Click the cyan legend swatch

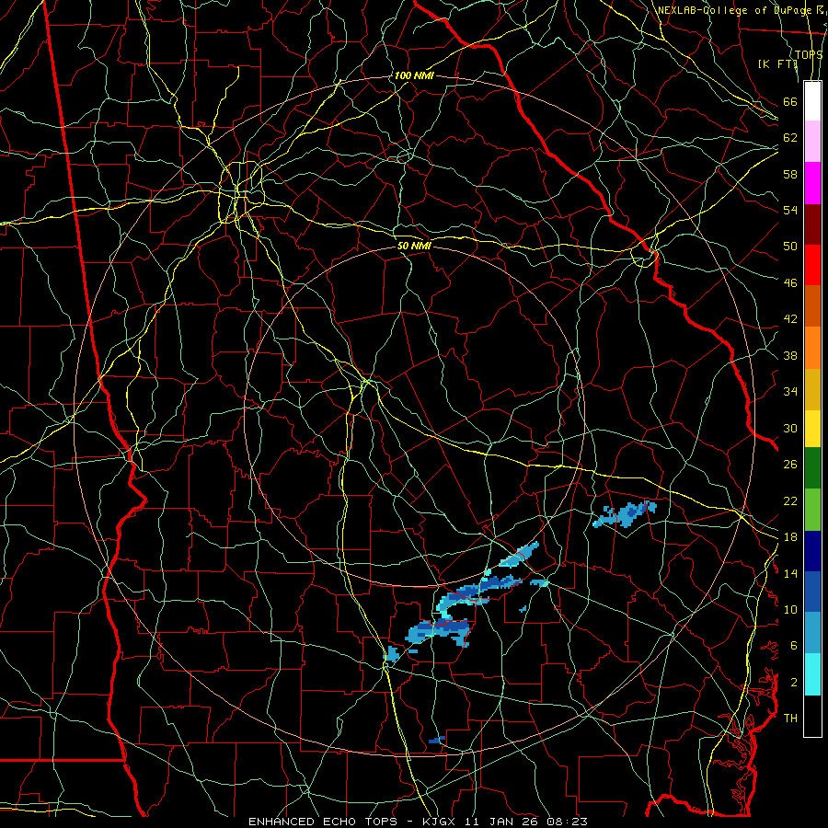point(812,674)
